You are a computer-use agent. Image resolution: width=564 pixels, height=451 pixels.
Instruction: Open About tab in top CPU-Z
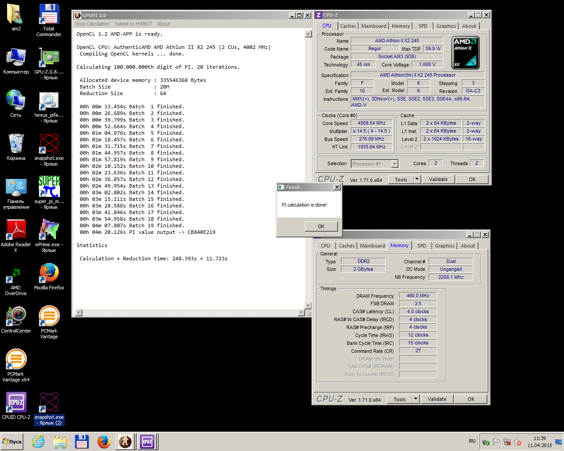[x=469, y=26]
